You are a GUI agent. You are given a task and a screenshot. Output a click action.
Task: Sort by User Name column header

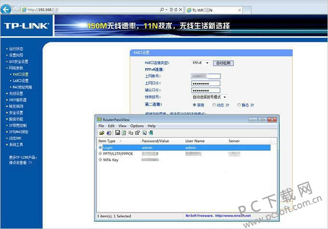pos(205,141)
